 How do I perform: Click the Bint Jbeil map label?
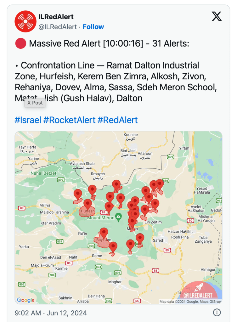pos(128,151)
